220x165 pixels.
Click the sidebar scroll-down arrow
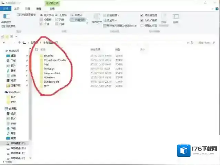click(x=30, y=158)
